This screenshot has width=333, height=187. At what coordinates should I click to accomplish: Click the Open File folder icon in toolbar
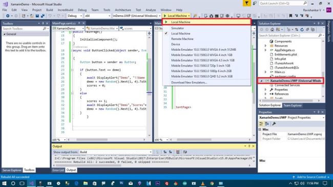point(32,16)
